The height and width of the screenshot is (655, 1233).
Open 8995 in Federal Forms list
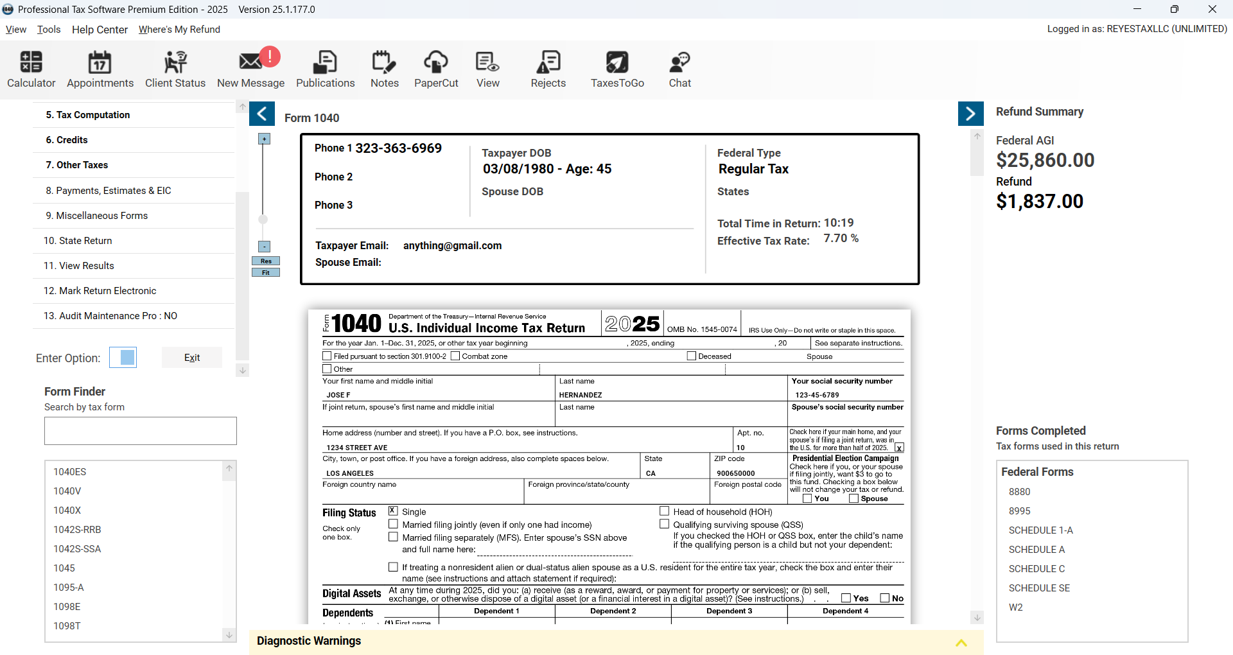(1019, 511)
